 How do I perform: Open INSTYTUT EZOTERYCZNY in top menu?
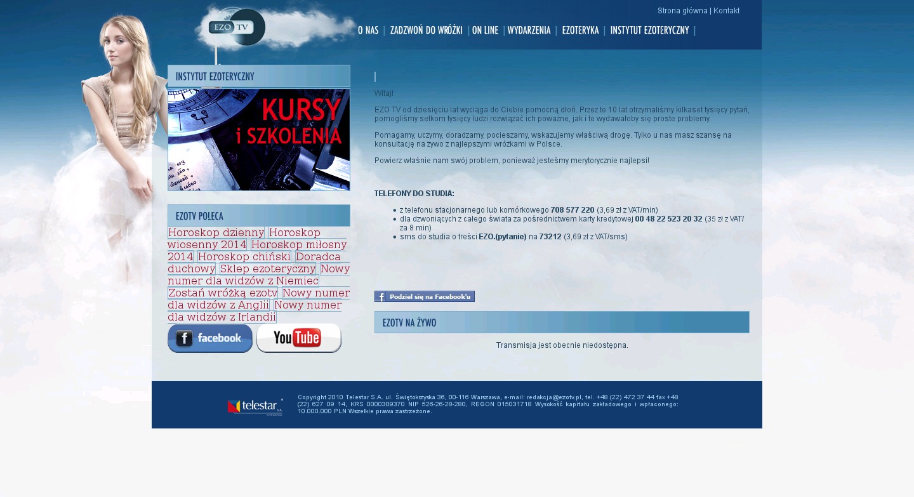tap(649, 30)
